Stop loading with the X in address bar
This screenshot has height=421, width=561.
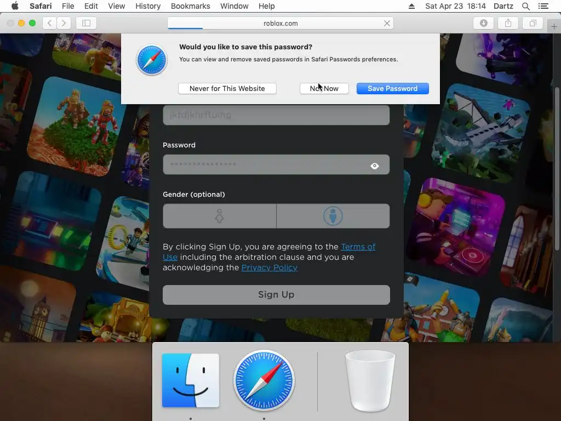tap(387, 23)
